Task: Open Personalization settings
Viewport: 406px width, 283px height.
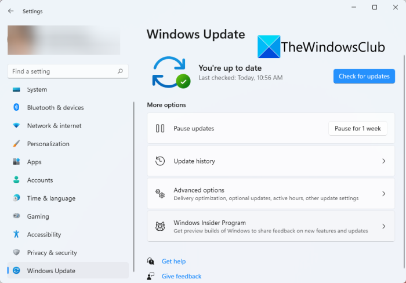Action: [68, 144]
